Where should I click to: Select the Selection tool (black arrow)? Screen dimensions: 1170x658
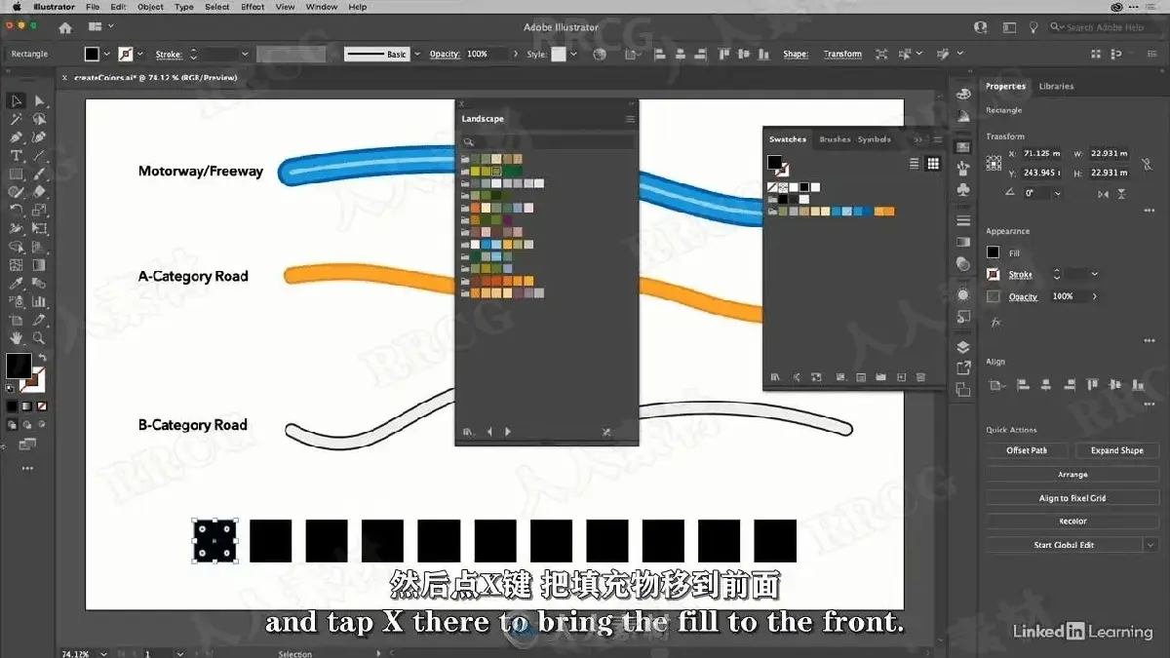17,101
